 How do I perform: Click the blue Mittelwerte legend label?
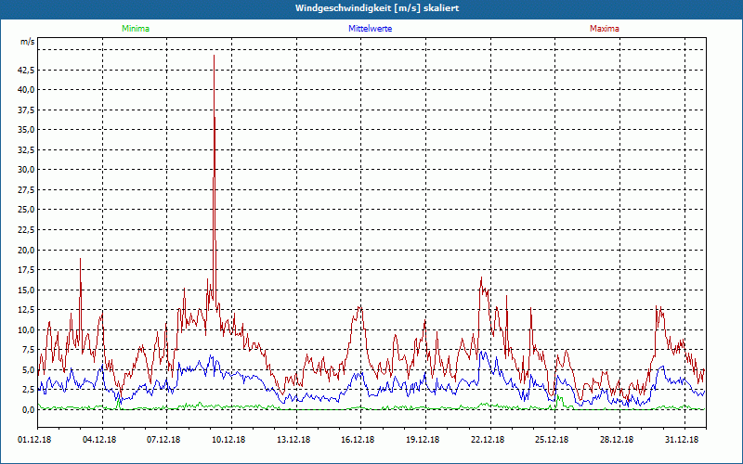point(370,29)
